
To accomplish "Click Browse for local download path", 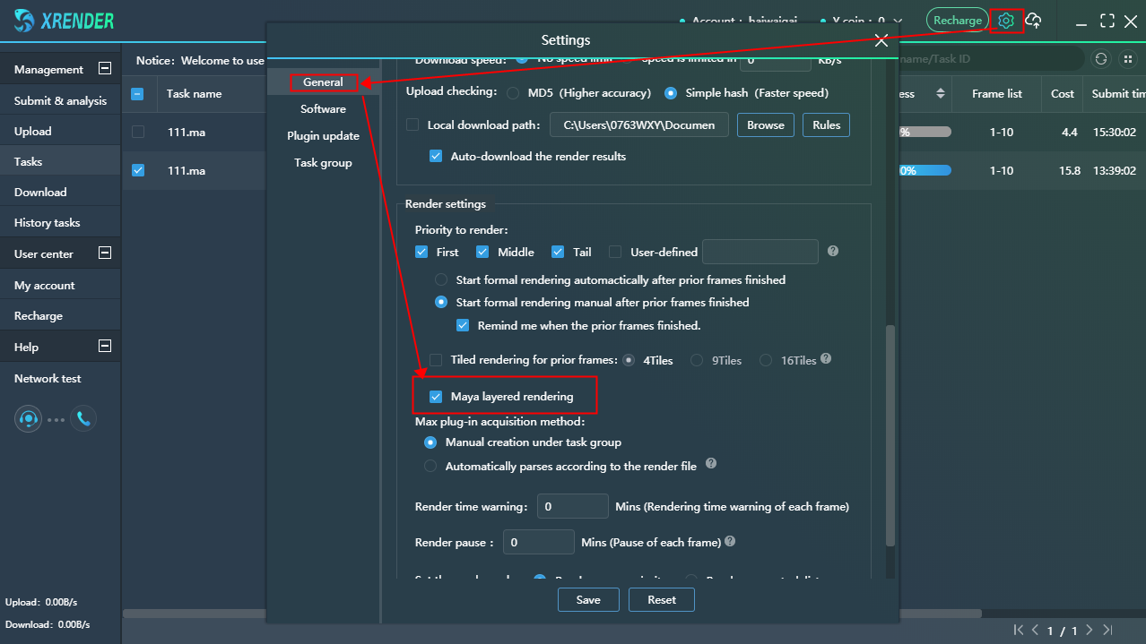I will click(765, 125).
